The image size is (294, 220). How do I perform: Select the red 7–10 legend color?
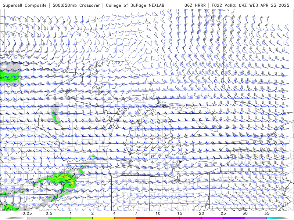coord(147,218)
